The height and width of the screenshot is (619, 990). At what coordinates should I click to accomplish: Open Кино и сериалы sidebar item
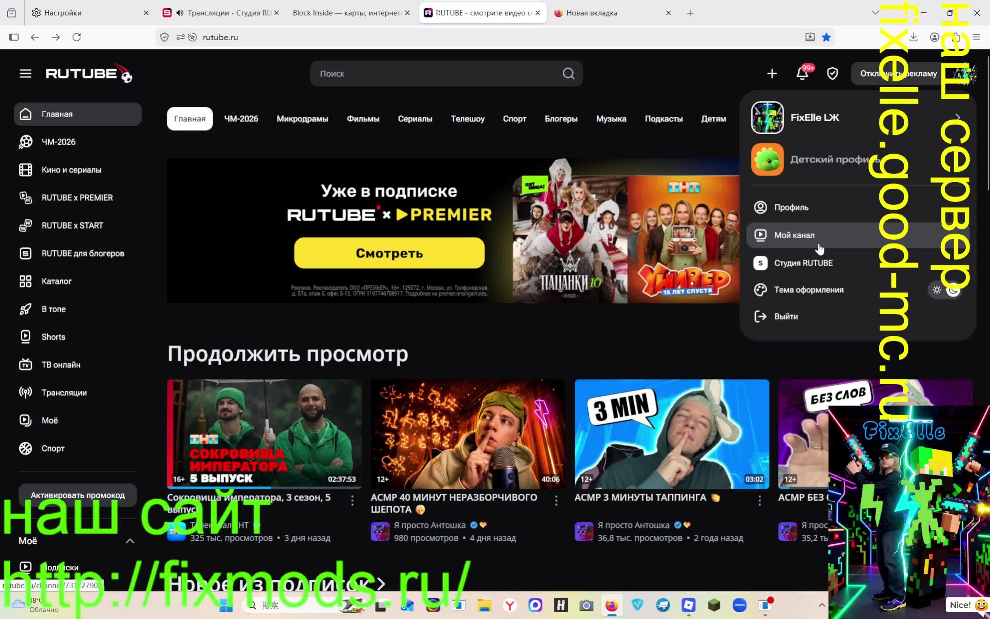[78, 170]
